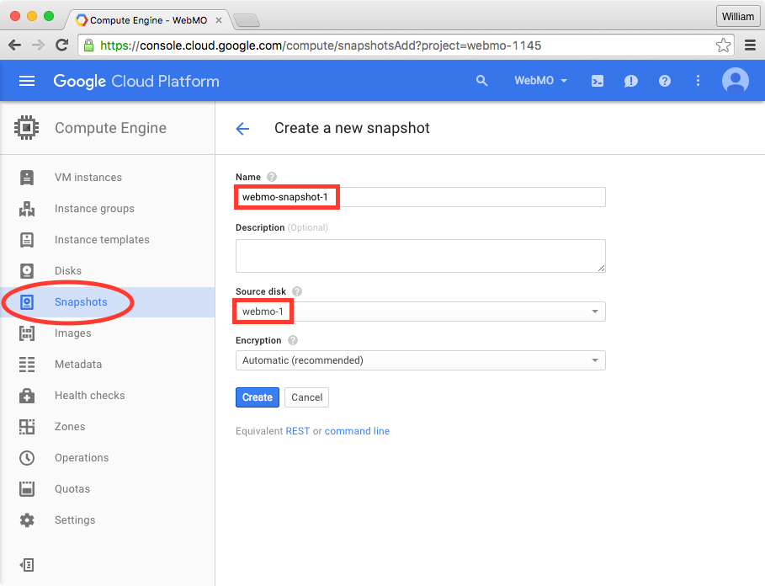This screenshot has width=765, height=586.
Task: Click the Metadata sidebar icon
Action: tap(27, 365)
